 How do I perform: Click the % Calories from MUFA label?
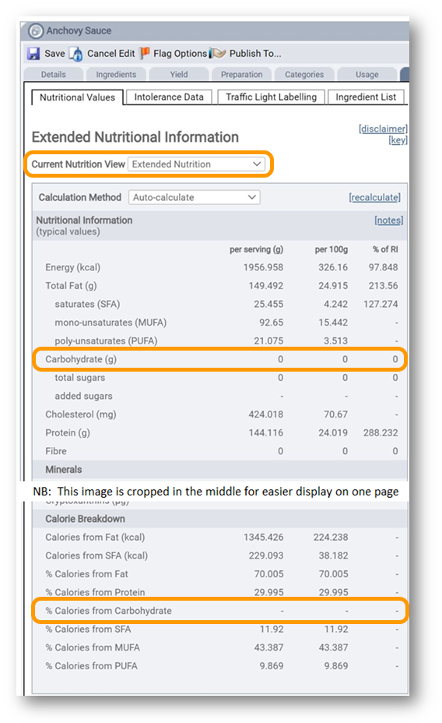click(93, 648)
